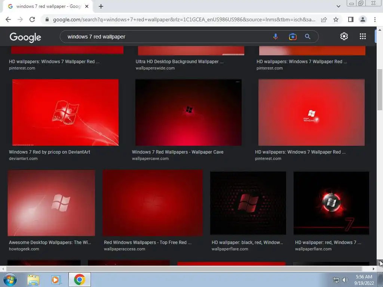The width and height of the screenshot is (383, 287).
Task: Close the windows 7 red wallpaper tab
Action: click(x=87, y=6)
